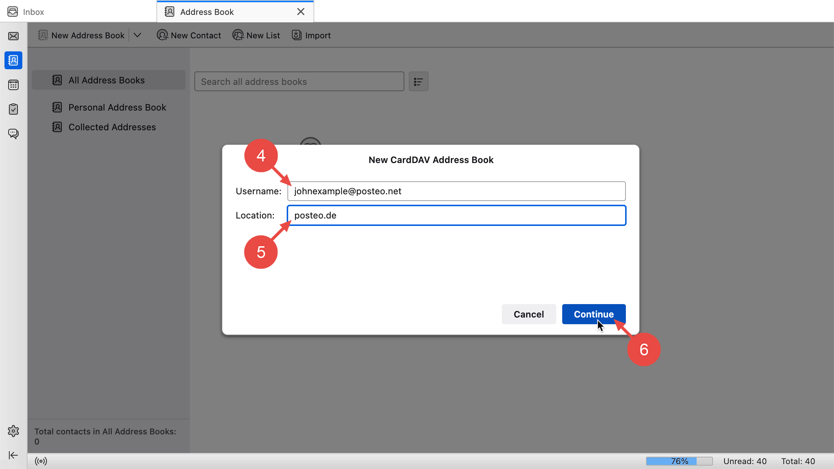This screenshot has height=469, width=834.
Task: Select Personal Address Book in sidebar
Action: pos(117,108)
